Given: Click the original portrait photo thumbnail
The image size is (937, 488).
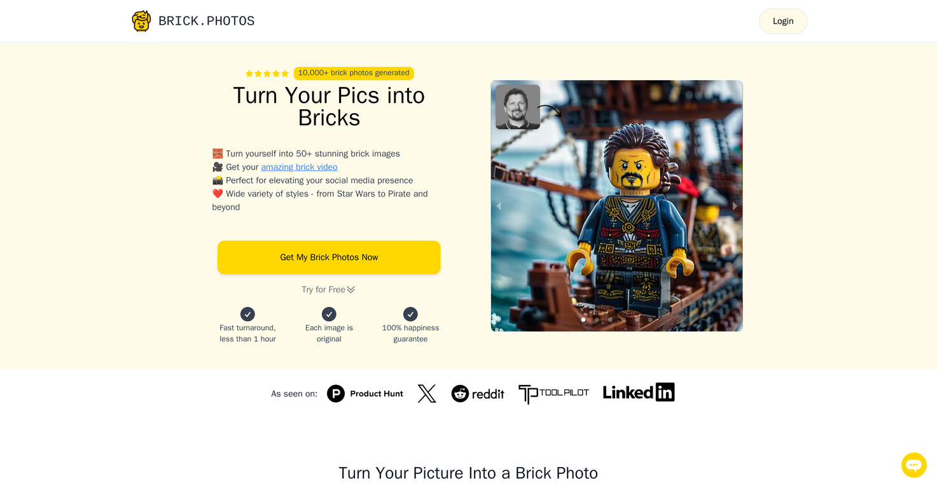Looking at the screenshot, I should 518,107.
